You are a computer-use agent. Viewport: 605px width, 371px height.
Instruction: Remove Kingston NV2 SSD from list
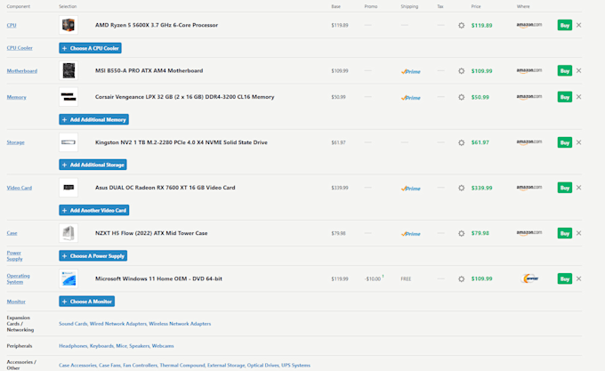coord(579,142)
